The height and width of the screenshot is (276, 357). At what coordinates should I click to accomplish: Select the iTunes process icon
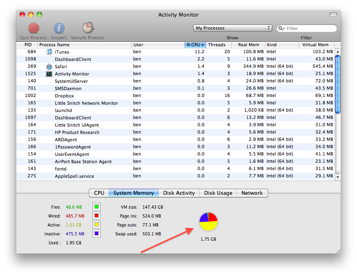(49, 52)
